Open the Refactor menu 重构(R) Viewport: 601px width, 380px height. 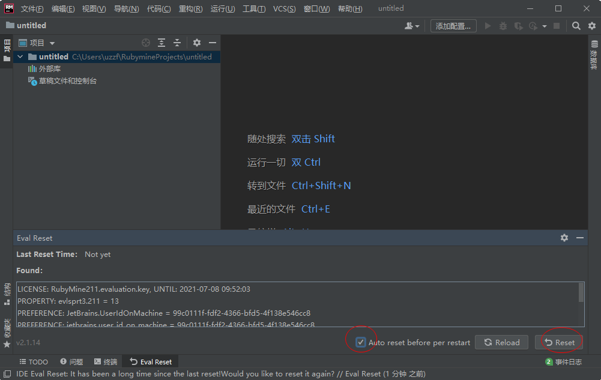point(190,8)
